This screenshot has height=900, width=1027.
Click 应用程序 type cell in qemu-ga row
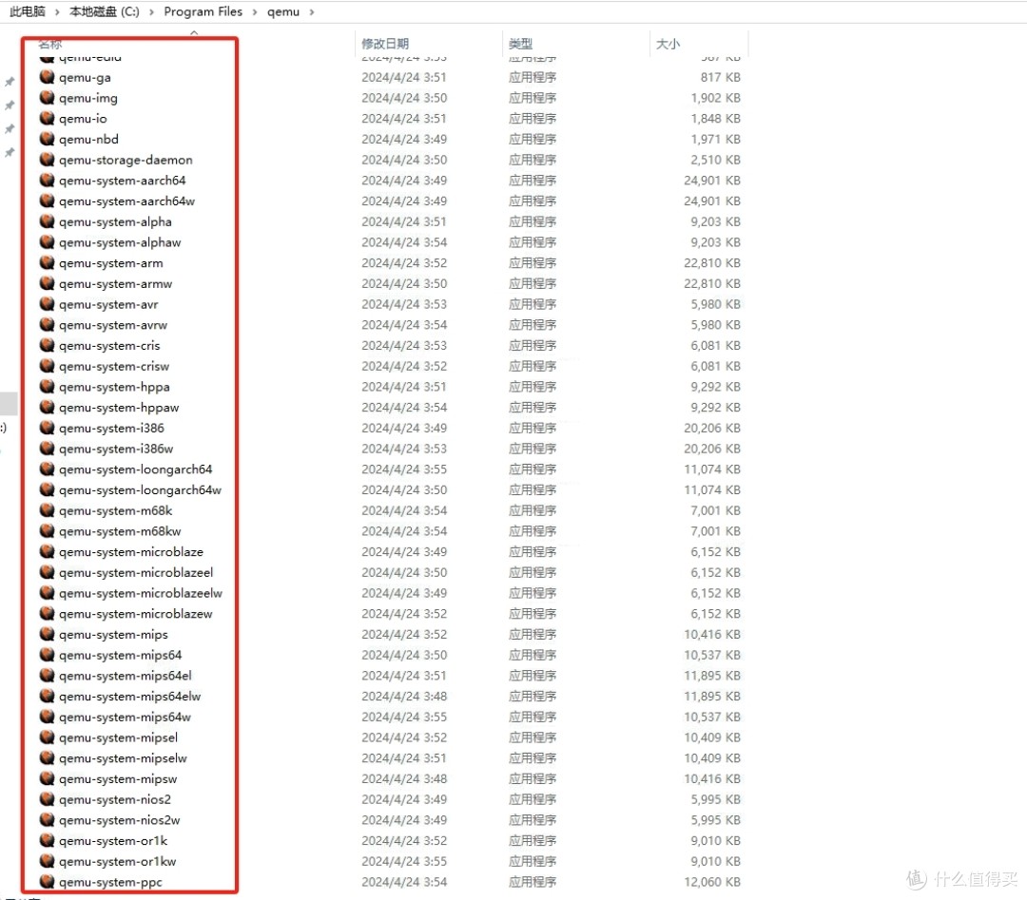click(533, 77)
